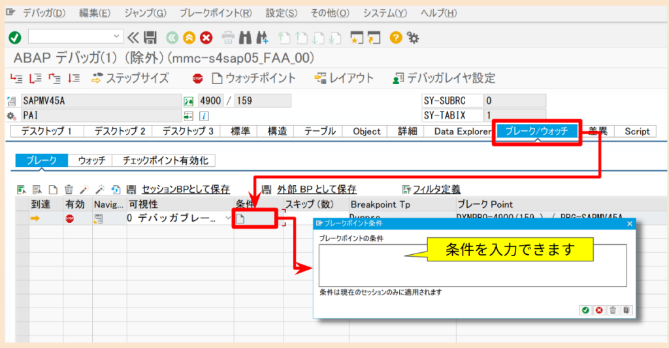Image resolution: width=669 pixels, height=348 pixels.
Task: Open the 可視性 dropdown in breakpoint row
Action: pyautogui.click(x=228, y=218)
